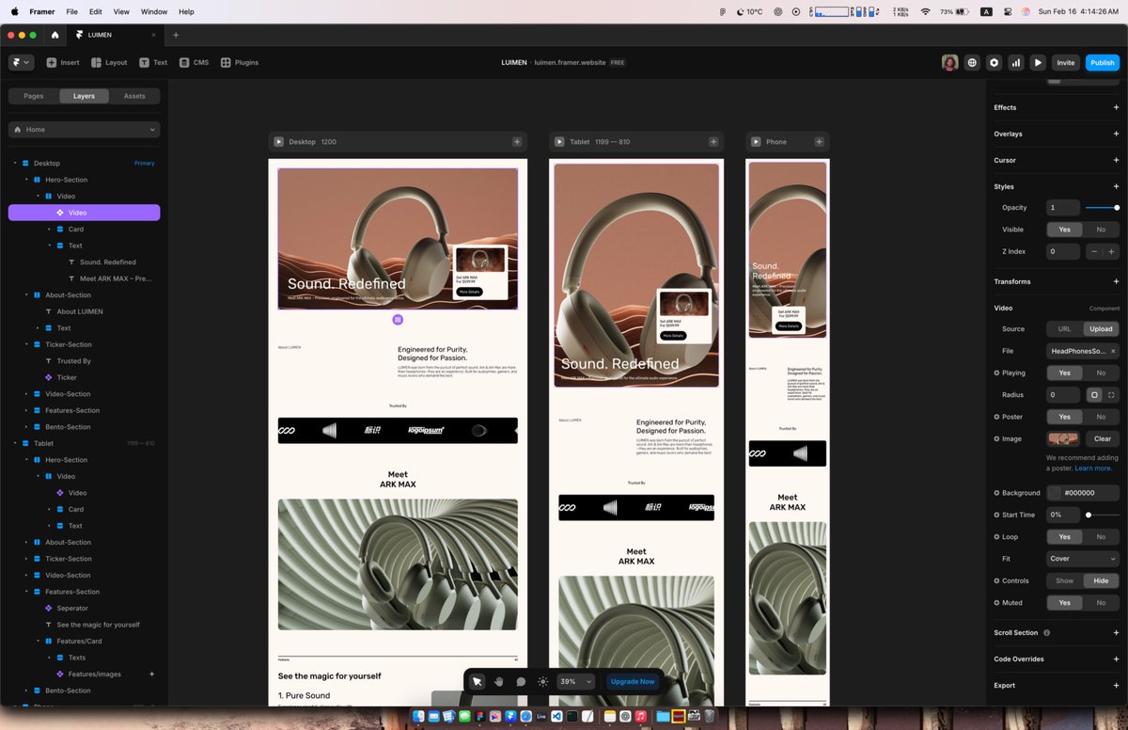Open the Insert panel
The width and height of the screenshot is (1128, 730).
coord(63,62)
